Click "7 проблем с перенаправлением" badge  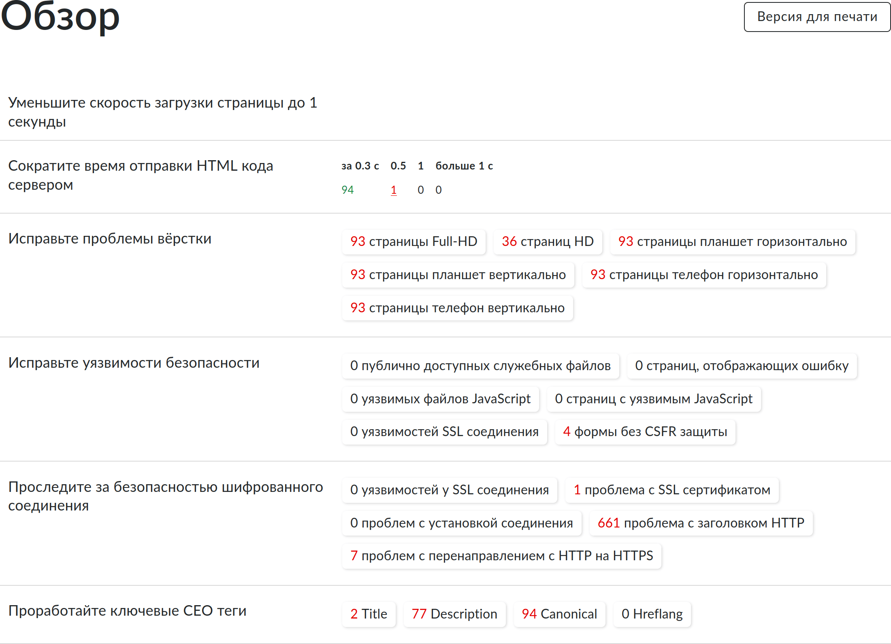501,556
